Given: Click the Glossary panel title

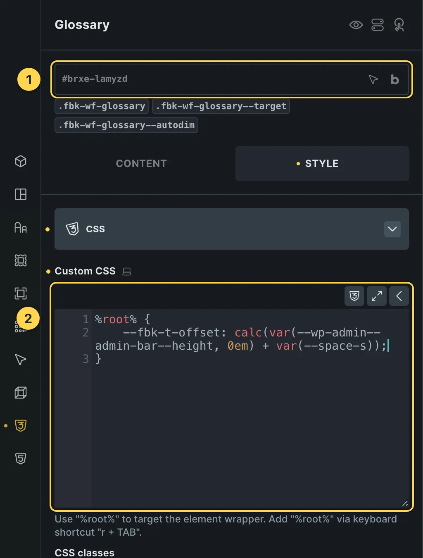Looking at the screenshot, I should coord(82,25).
